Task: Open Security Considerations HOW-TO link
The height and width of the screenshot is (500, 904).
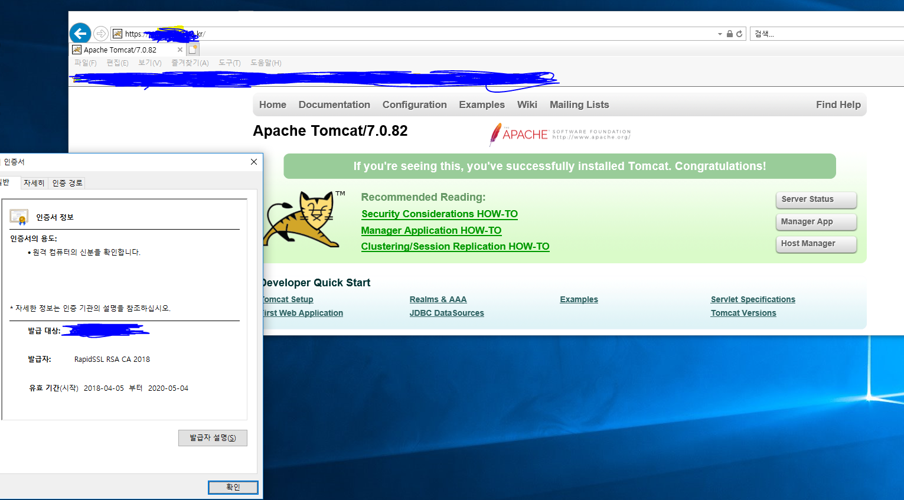Action: pos(440,214)
